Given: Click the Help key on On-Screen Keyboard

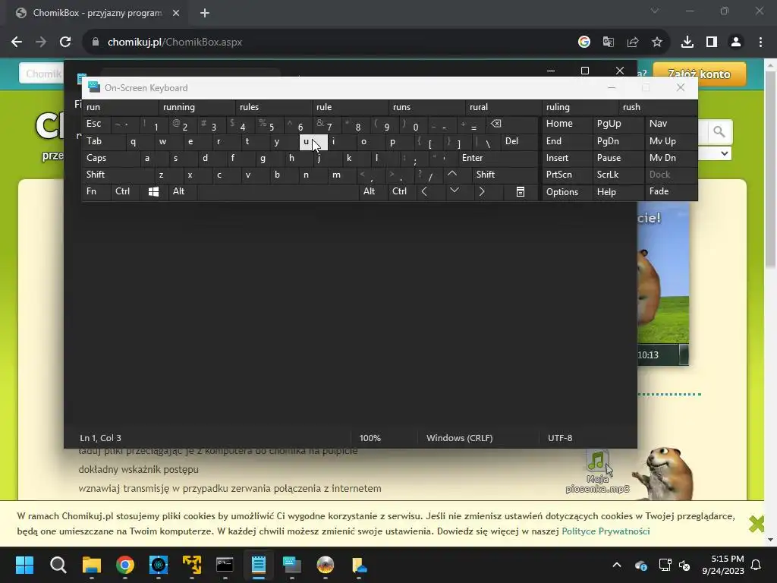Looking at the screenshot, I should tap(618, 192).
